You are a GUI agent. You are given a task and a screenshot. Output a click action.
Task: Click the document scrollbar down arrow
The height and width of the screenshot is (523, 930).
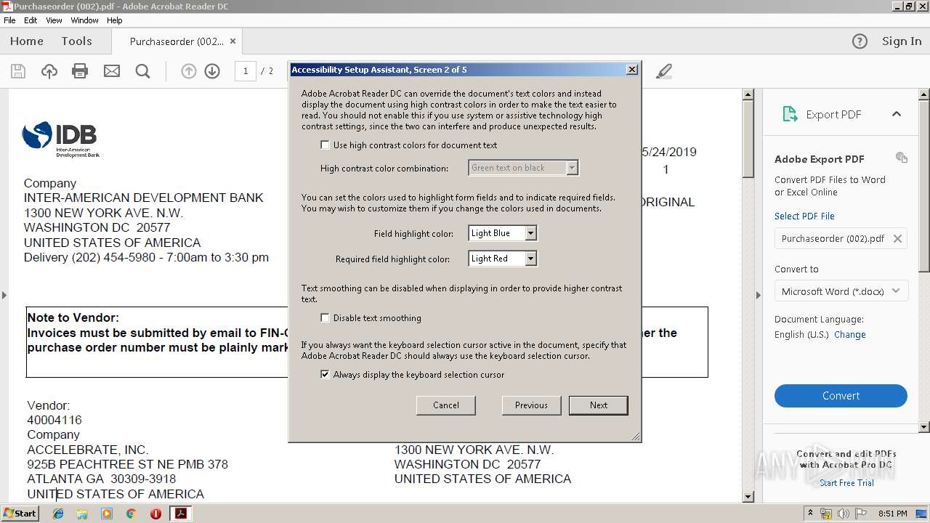point(748,497)
